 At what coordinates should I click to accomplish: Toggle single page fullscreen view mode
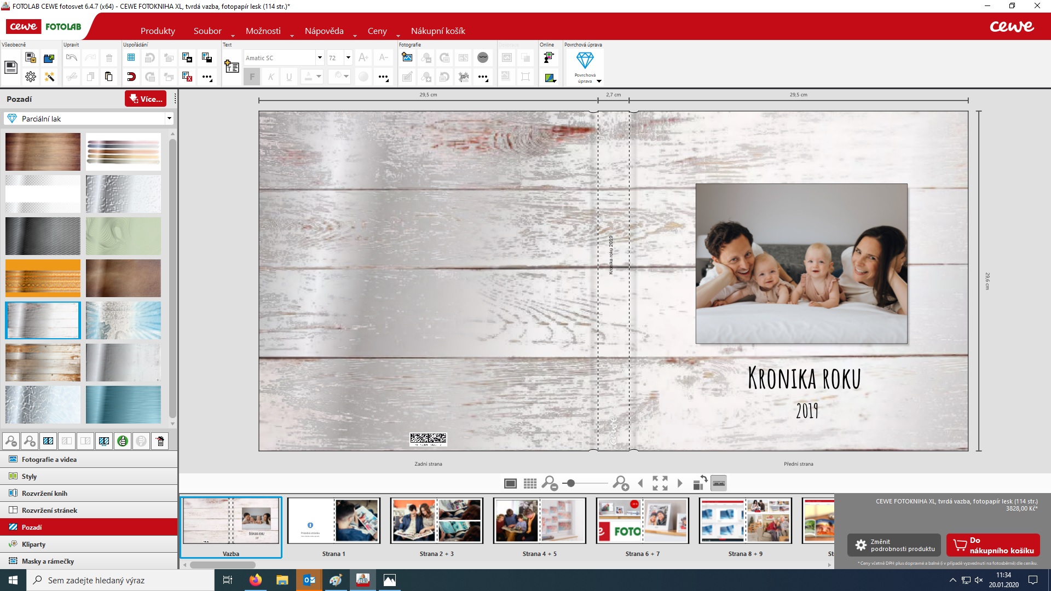click(x=510, y=484)
